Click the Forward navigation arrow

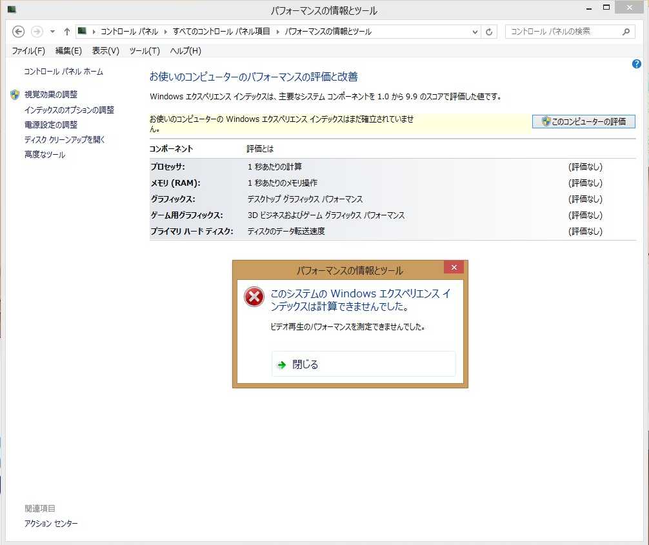pyautogui.click(x=37, y=32)
